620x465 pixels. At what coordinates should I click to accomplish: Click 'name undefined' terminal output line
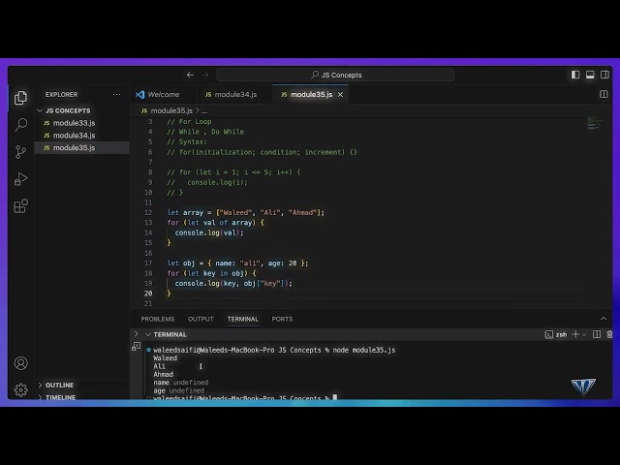(x=181, y=383)
